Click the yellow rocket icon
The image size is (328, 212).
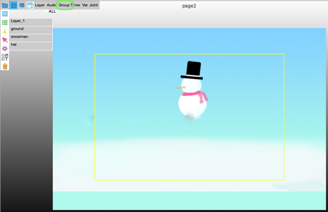[5, 31]
